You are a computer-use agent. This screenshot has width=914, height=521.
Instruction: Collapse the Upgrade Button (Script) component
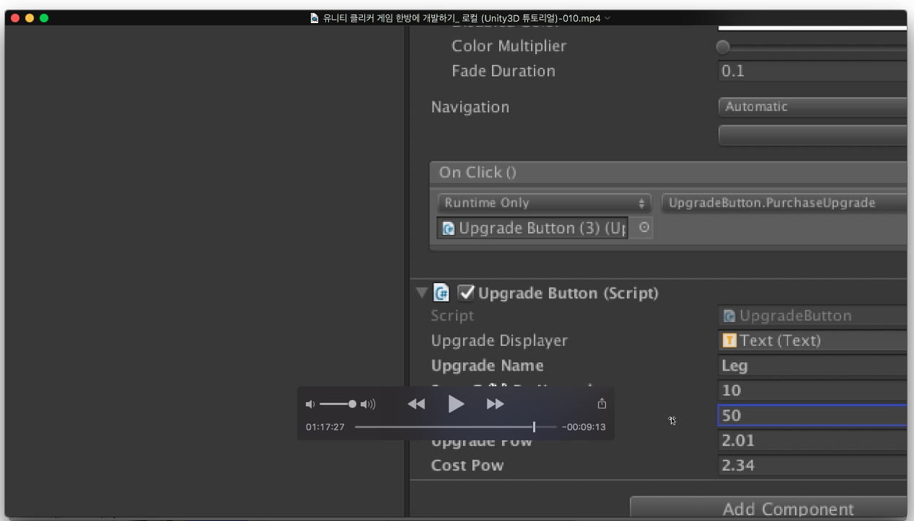pos(422,293)
